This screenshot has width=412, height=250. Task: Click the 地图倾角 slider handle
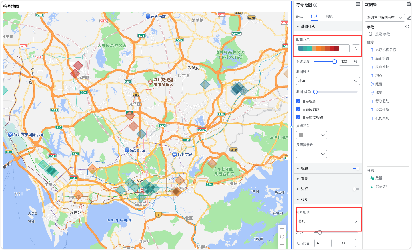(x=315, y=92)
